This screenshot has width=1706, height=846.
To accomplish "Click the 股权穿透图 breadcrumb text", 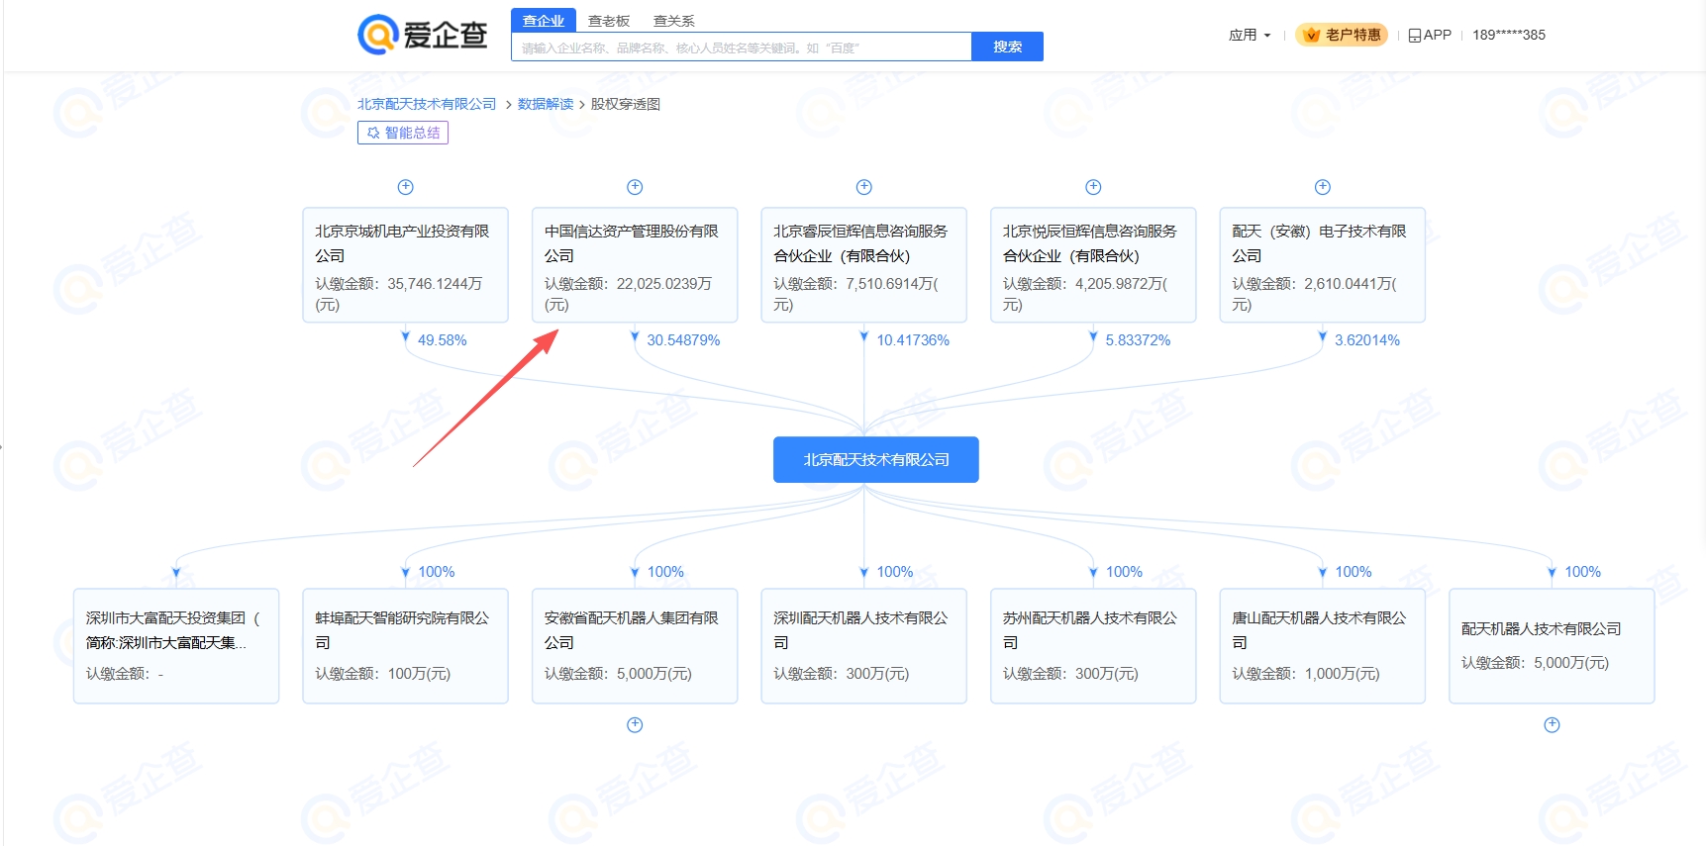I will click(x=626, y=104).
